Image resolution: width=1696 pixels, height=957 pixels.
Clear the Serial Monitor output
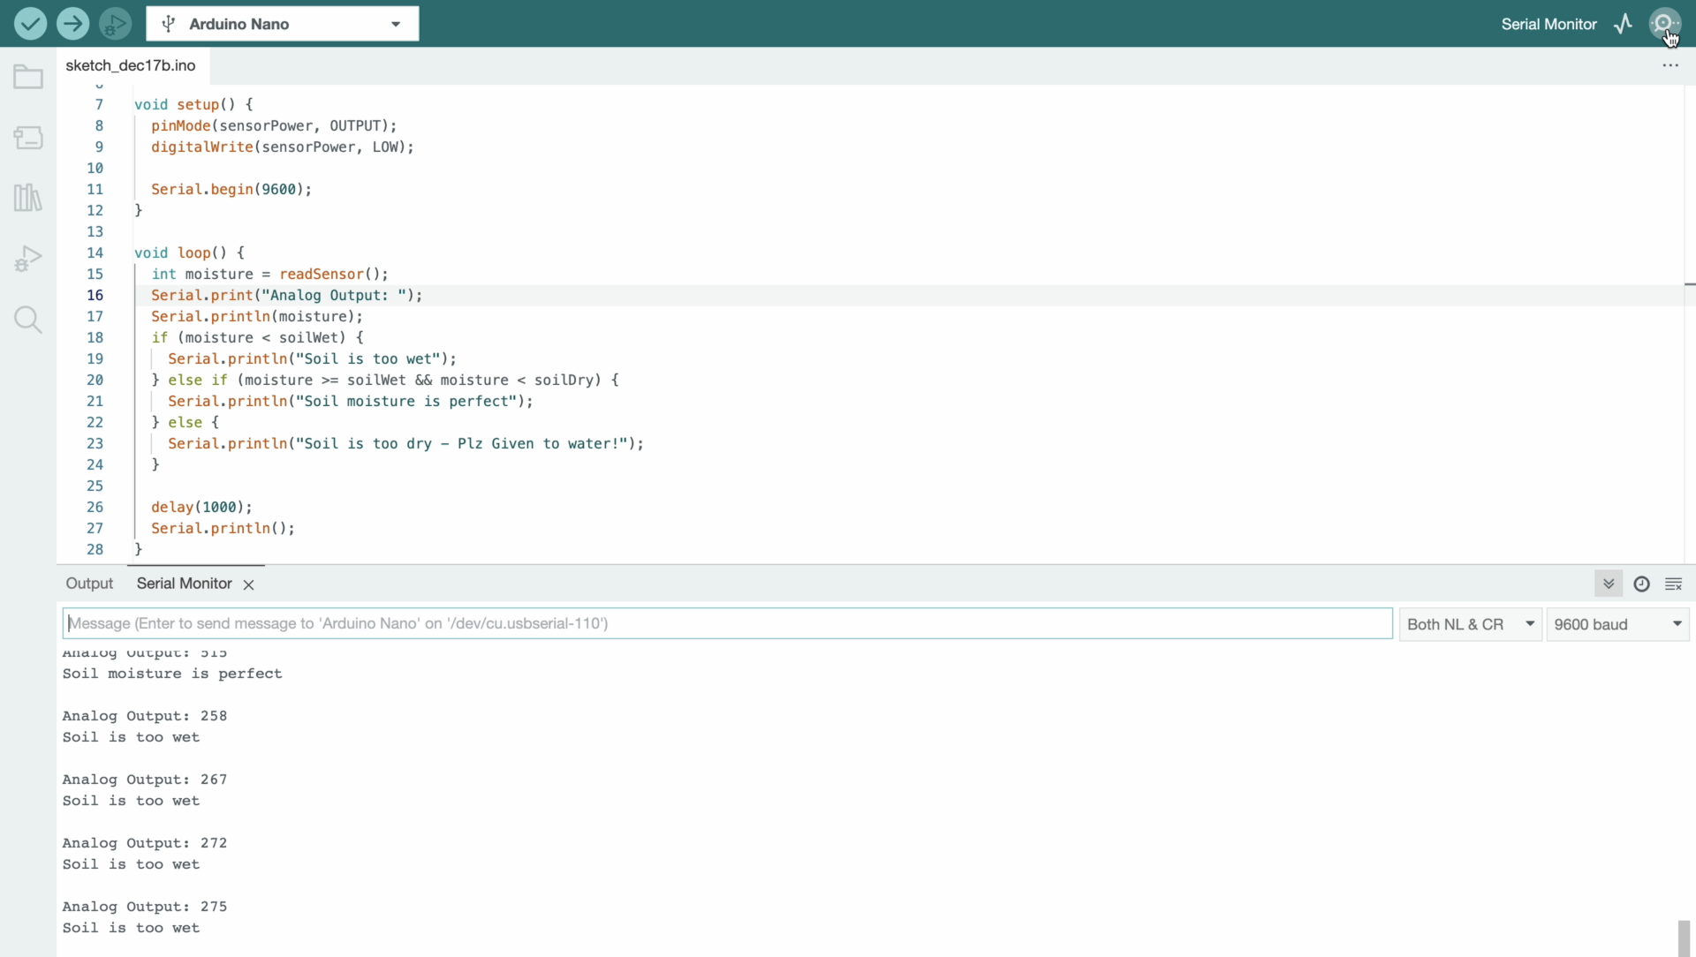point(1674,584)
